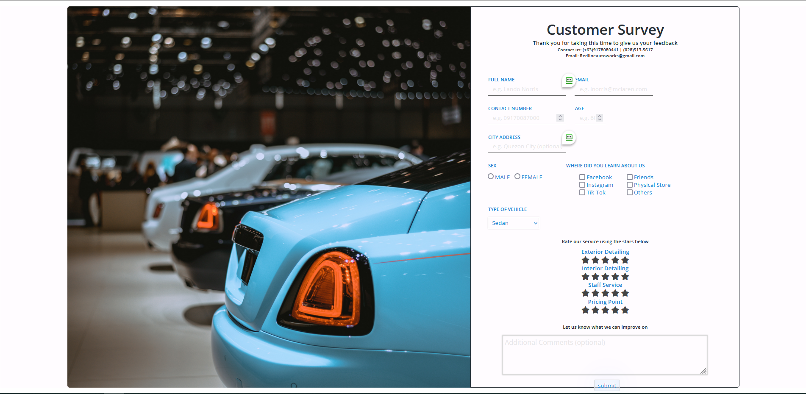Rate Exterior Detailing two stars
Image resolution: width=806 pixels, height=394 pixels.
[595, 260]
